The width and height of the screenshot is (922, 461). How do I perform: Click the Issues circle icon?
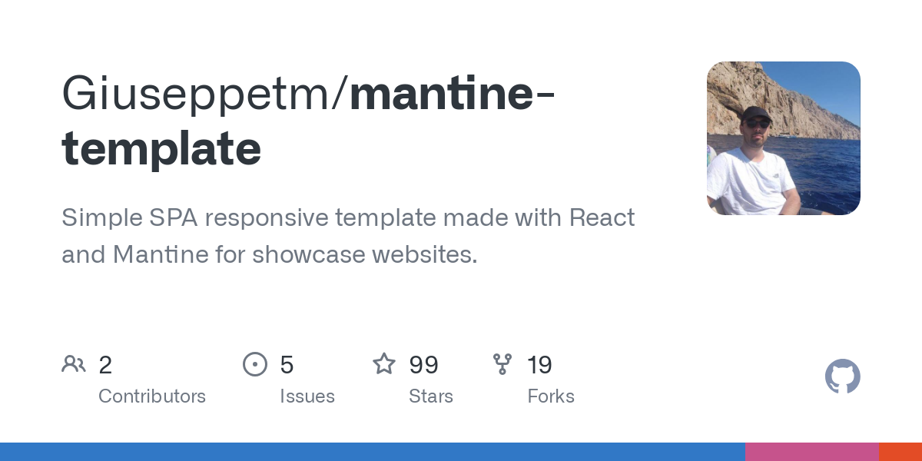[255, 364]
